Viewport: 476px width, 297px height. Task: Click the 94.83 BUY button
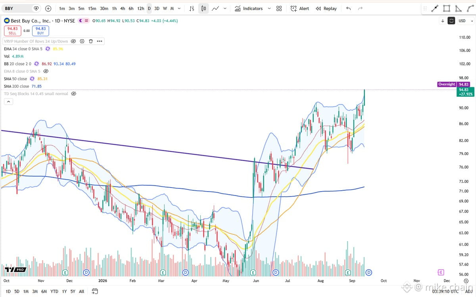pos(40,31)
